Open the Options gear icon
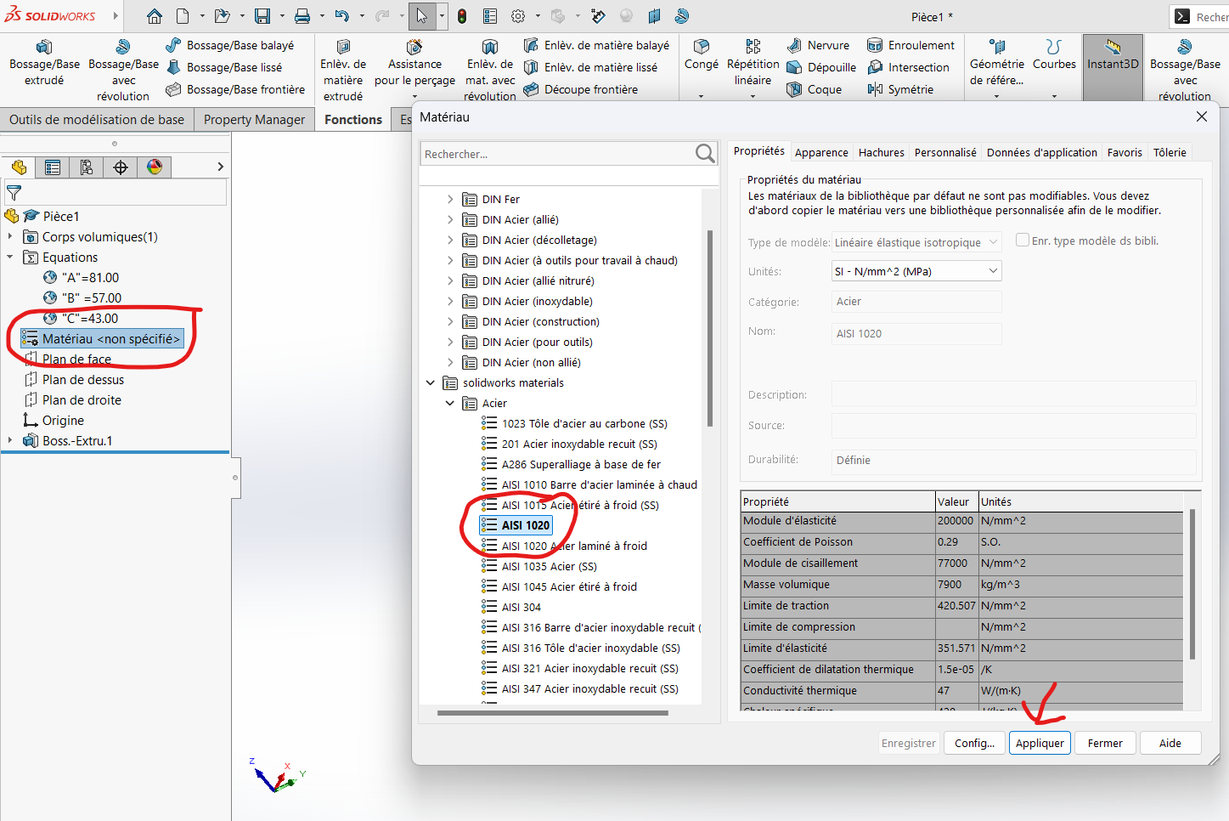1229x821 pixels. click(518, 16)
